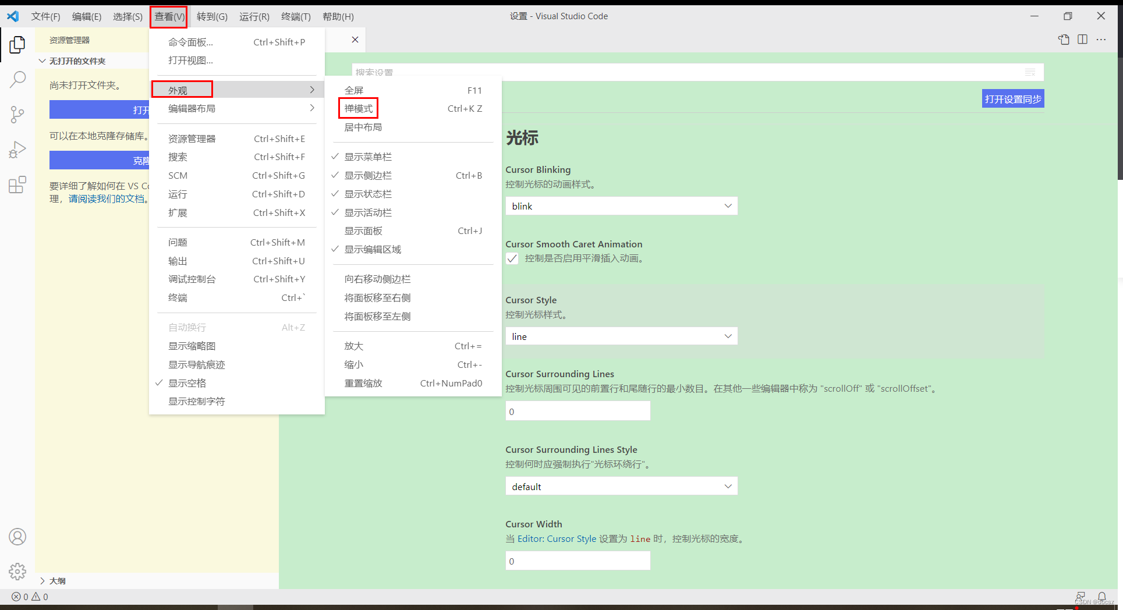Open the Accounts icon in activity bar

click(x=17, y=537)
